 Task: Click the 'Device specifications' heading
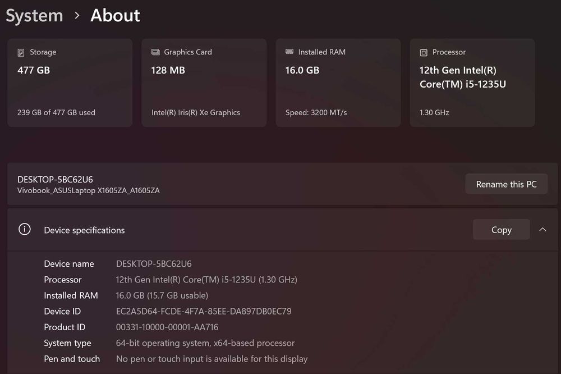coord(85,230)
